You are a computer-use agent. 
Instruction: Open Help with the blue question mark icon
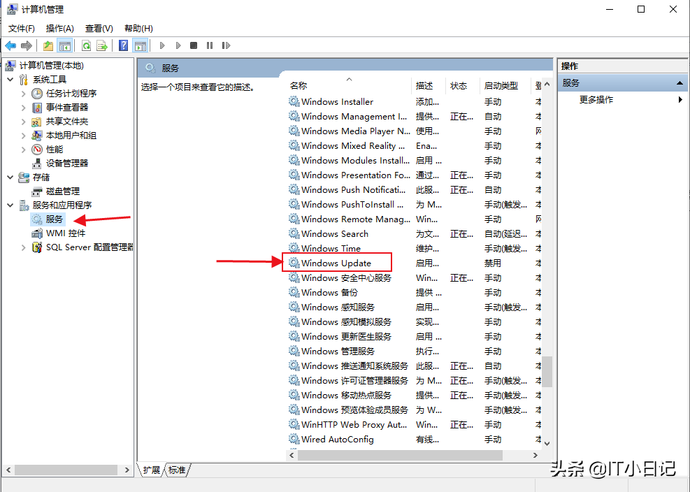click(124, 45)
